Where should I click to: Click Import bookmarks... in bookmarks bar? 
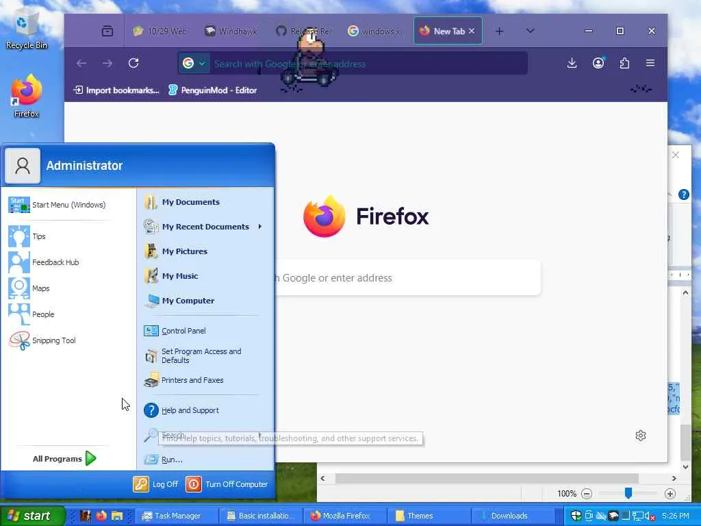tap(116, 90)
